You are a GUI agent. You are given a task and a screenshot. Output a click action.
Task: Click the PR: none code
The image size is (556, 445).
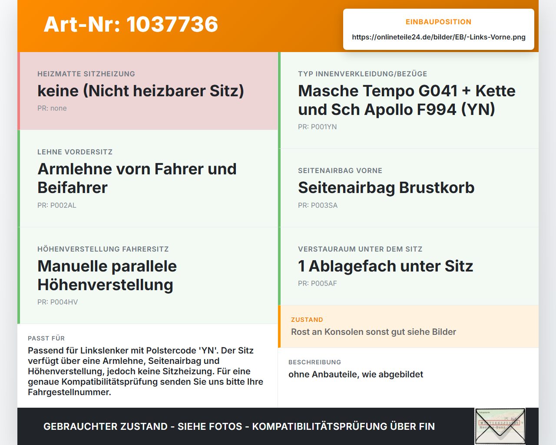52,108
